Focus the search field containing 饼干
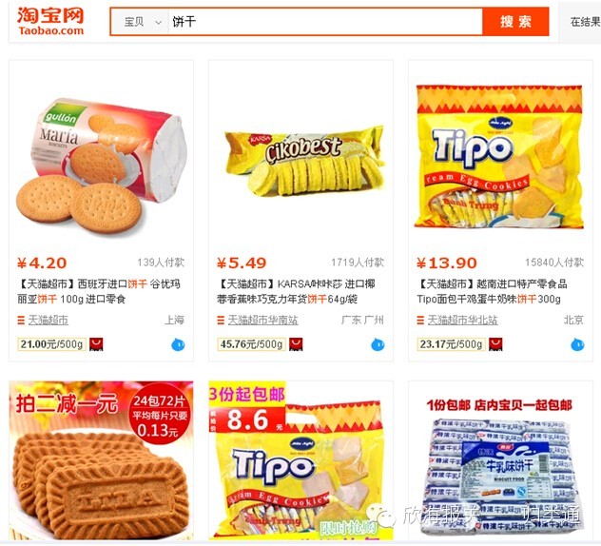 coord(325,22)
